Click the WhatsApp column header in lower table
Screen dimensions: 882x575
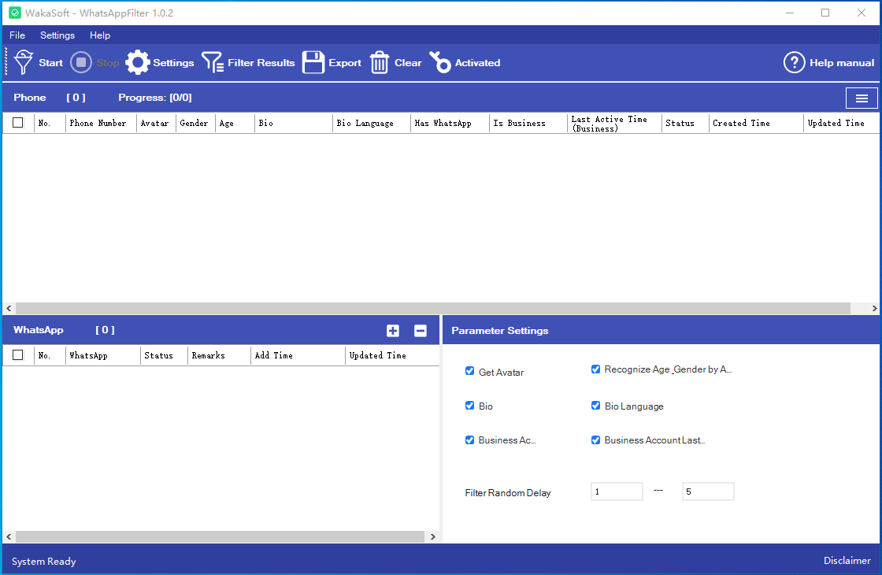(103, 355)
